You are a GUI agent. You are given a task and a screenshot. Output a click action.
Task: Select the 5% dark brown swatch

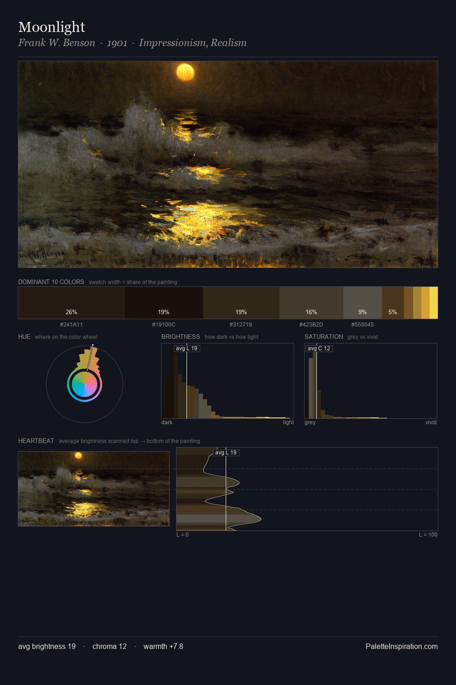pos(393,303)
